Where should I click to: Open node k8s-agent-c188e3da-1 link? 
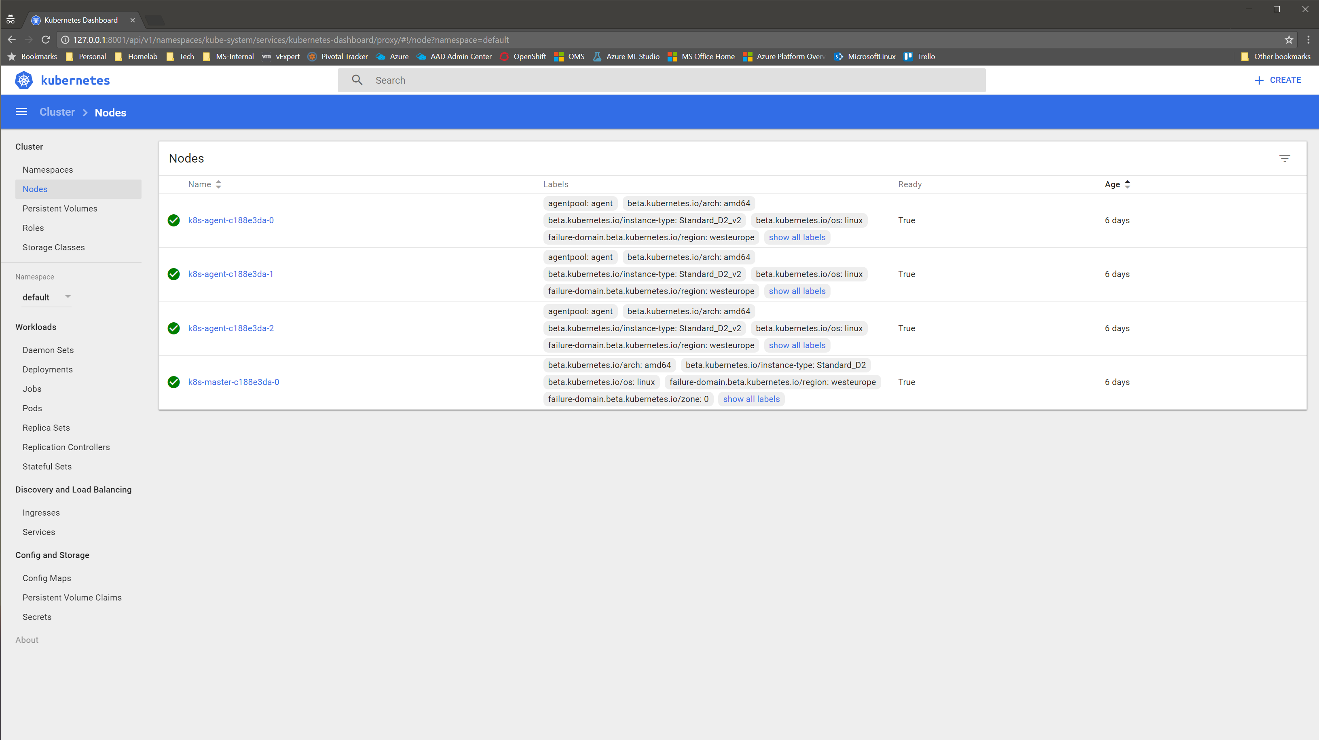(230, 274)
